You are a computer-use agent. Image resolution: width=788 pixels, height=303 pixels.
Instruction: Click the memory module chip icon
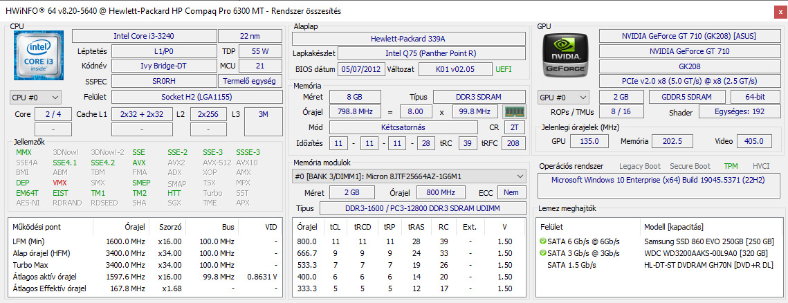513,111
